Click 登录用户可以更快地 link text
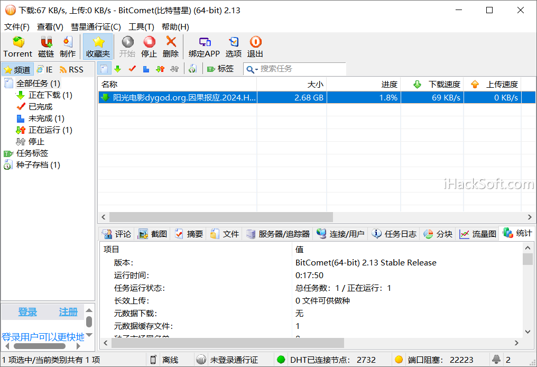 click(x=43, y=337)
